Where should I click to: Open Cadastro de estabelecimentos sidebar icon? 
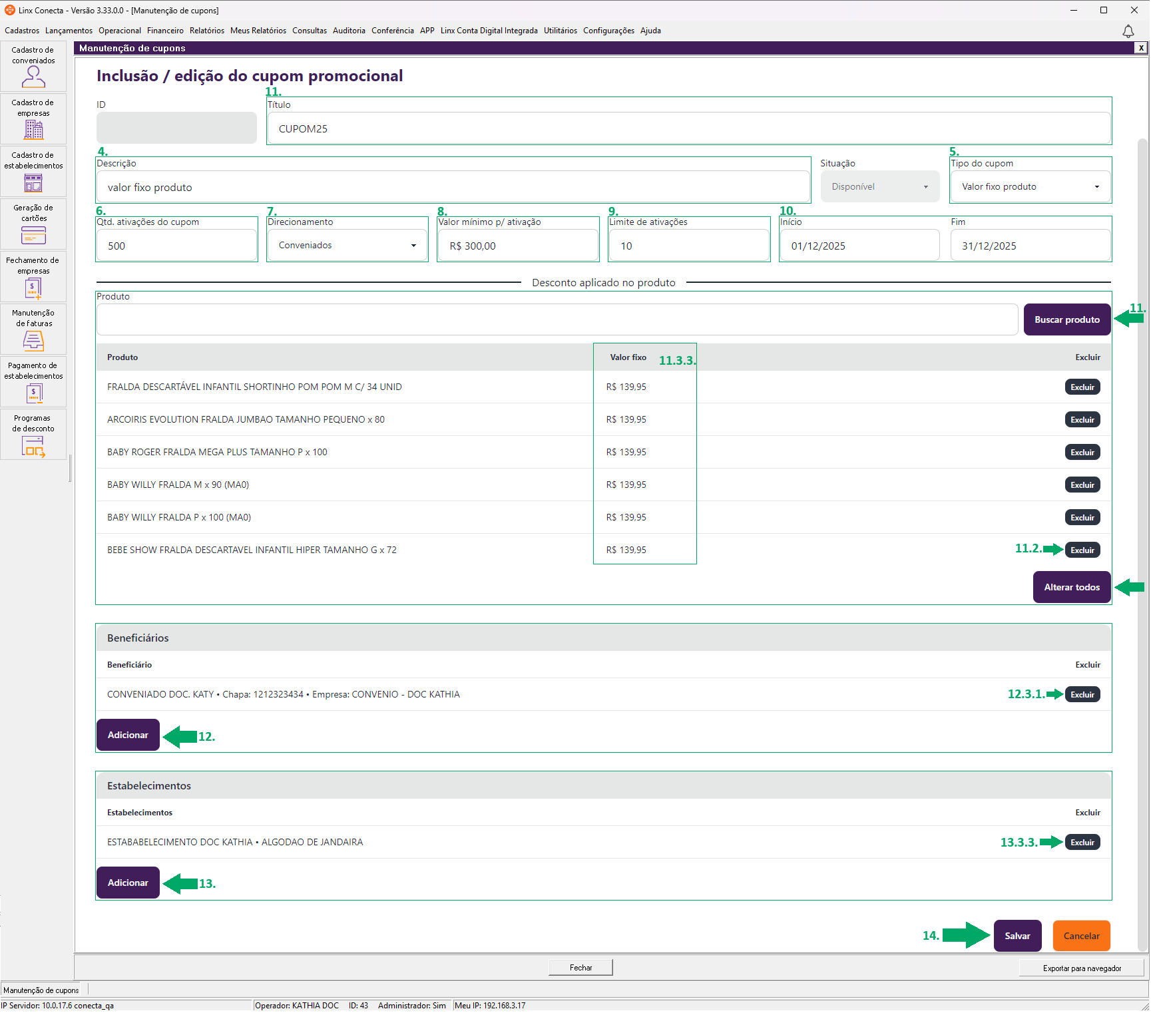[x=33, y=172]
